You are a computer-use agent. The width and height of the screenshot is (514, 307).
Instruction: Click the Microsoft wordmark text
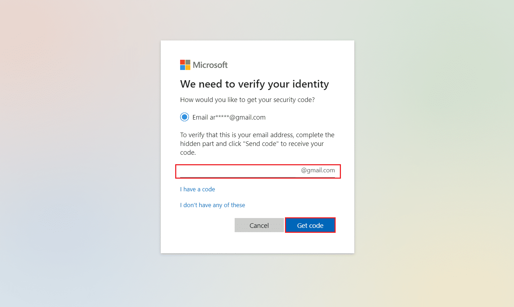point(210,65)
